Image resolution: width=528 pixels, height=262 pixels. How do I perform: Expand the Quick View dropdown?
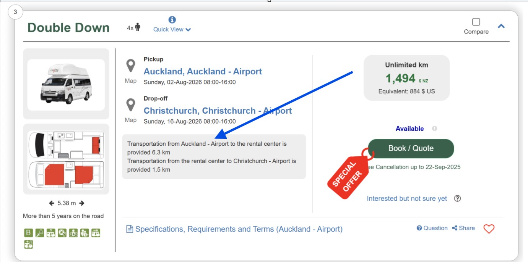pyautogui.click(x=172, y=29)
